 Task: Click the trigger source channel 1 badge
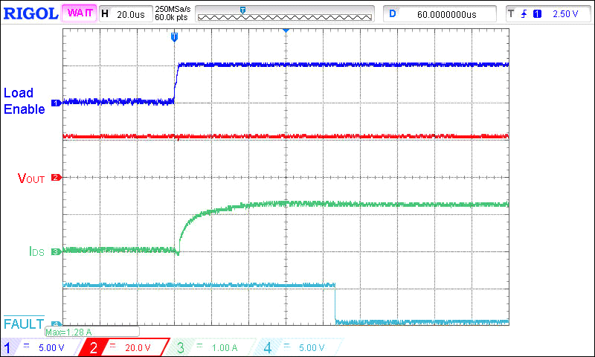click(x=536, y=14)
